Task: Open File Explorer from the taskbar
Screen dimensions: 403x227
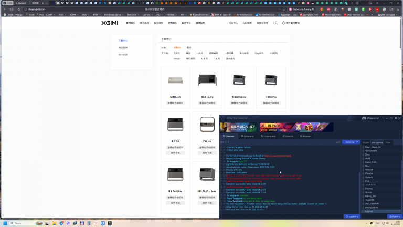Action: point(54,223)
